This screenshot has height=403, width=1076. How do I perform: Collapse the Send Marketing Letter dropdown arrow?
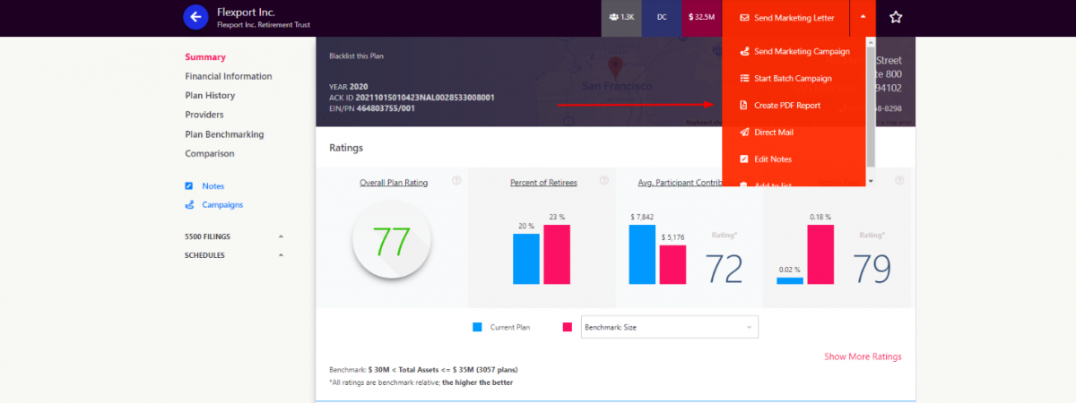(x=862, y=17)
